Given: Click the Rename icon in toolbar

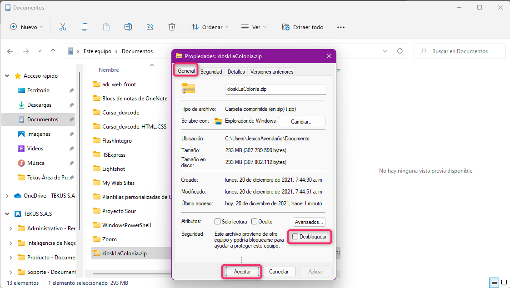Looking at the screenshot, I should point(128,27).
